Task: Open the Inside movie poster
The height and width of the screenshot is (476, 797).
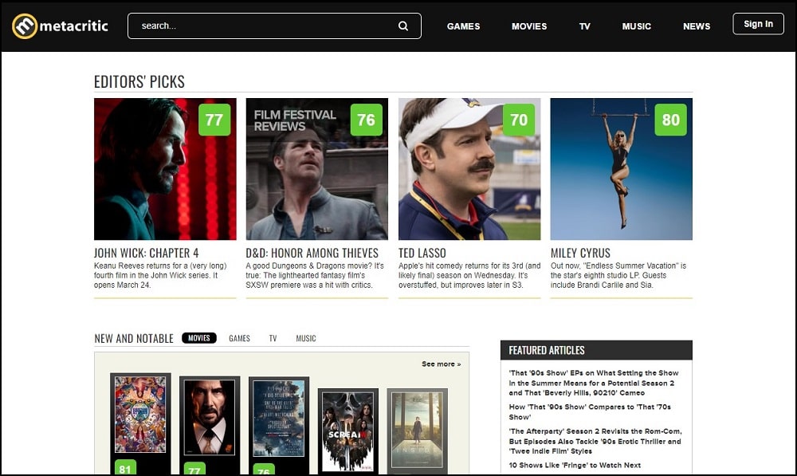Action: tap(418, 431)
